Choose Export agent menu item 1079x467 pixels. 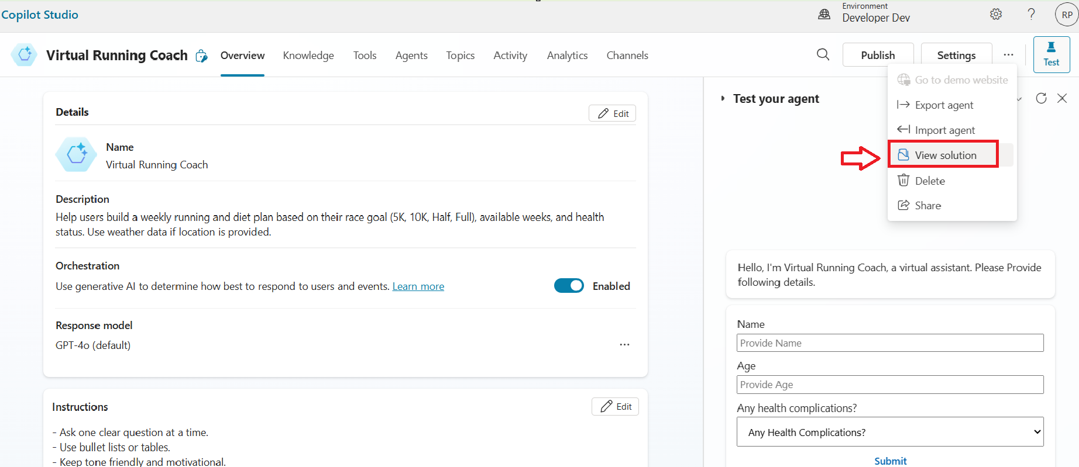pos(943,105)
